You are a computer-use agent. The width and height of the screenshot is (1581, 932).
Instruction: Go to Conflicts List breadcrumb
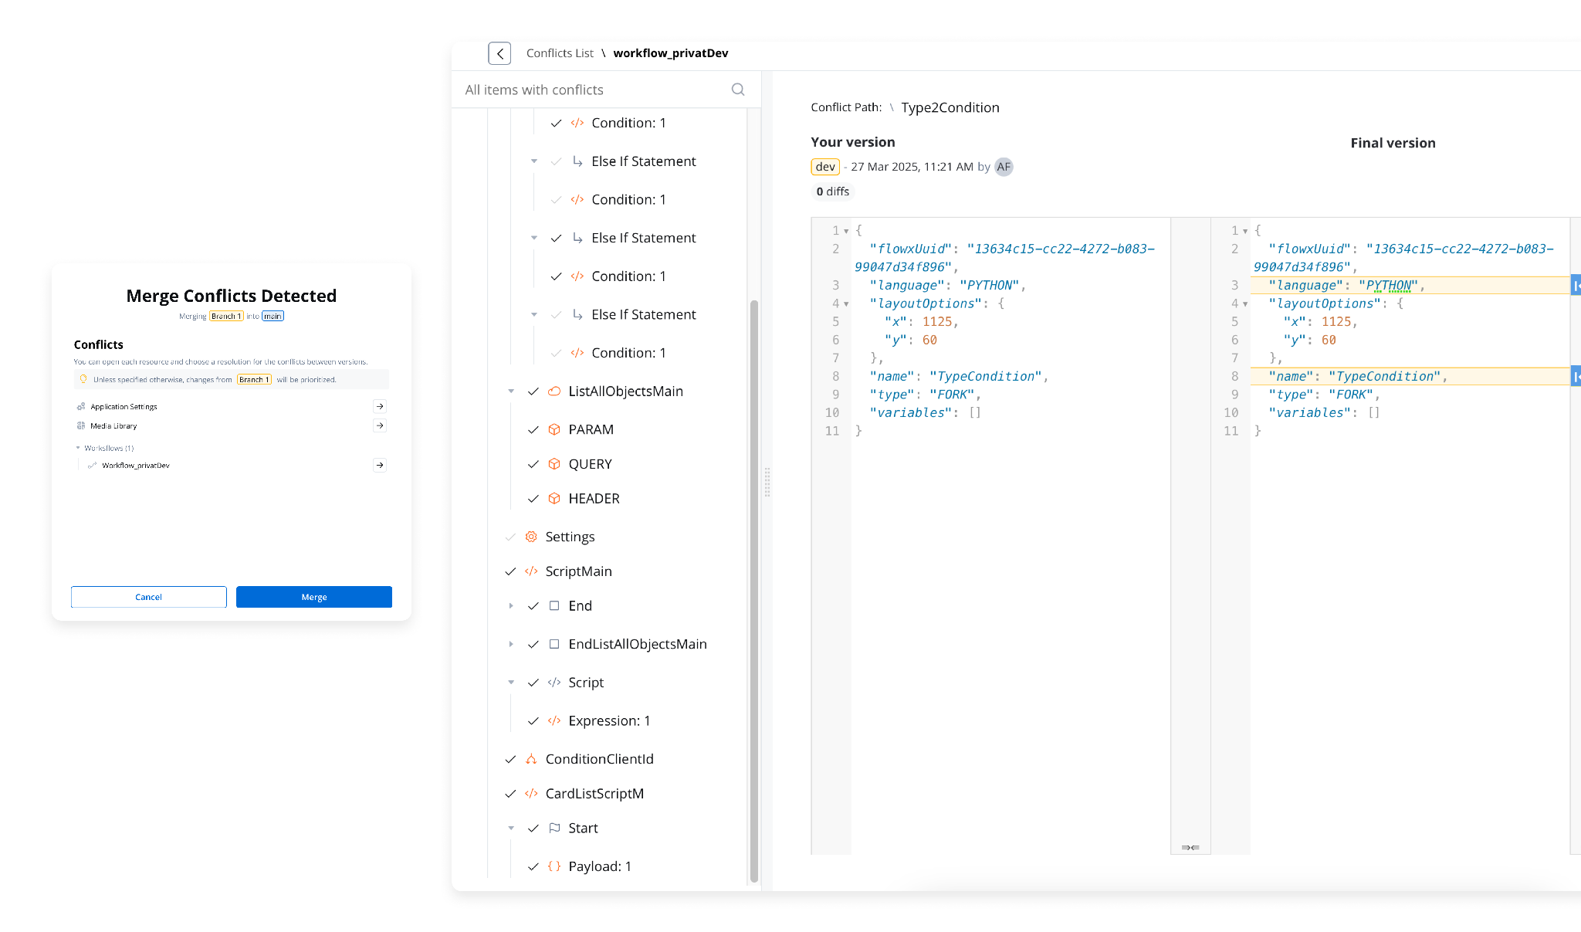560,53
